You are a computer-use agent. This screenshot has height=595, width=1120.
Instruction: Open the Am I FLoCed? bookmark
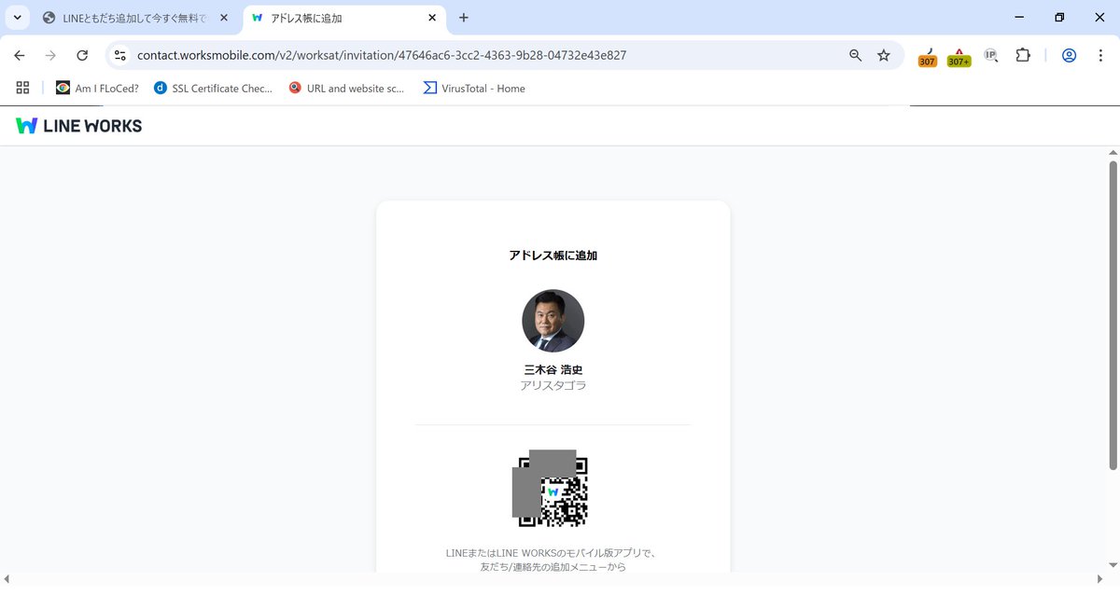click(x=97, y=88)
